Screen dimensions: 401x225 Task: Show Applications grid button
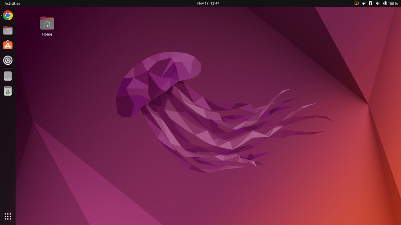[x=8, y=216]
